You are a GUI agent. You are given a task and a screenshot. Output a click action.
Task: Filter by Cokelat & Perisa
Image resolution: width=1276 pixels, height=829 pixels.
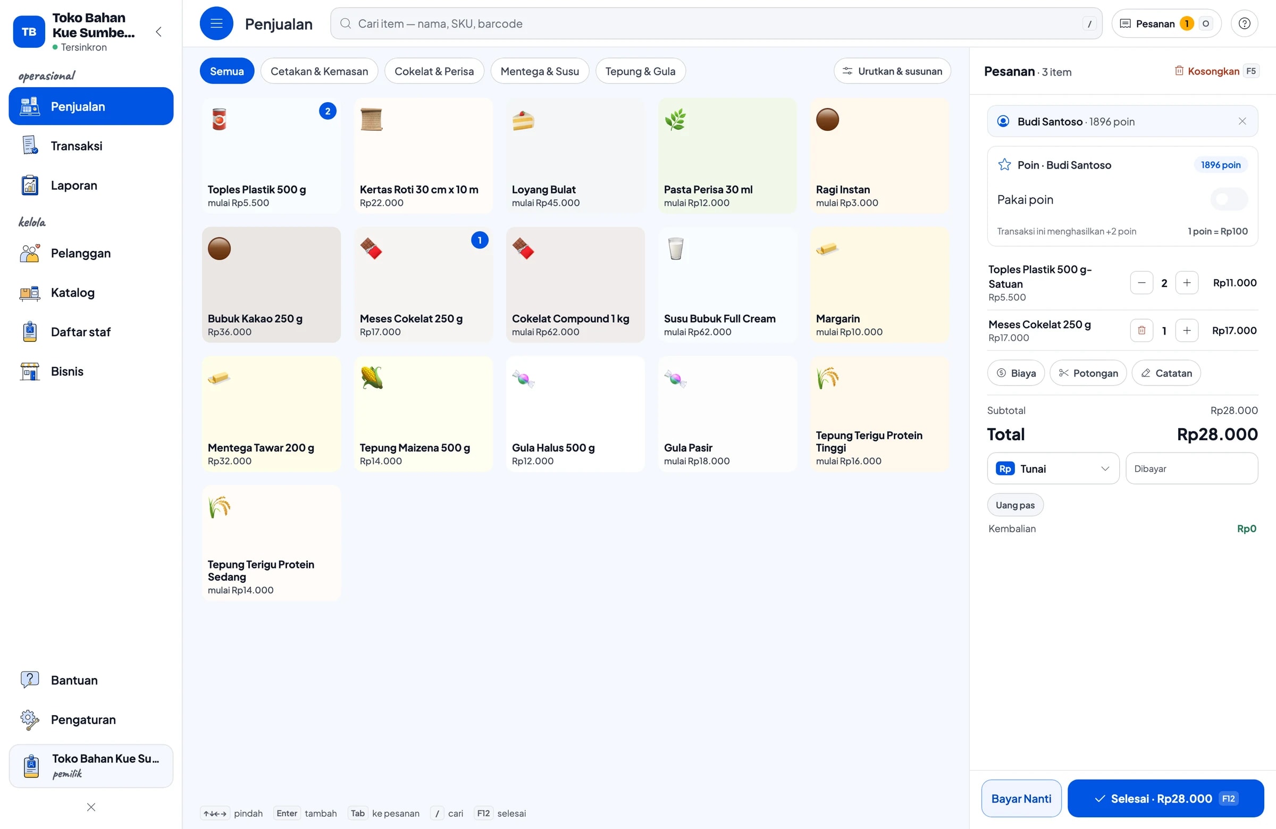[434, 71]
